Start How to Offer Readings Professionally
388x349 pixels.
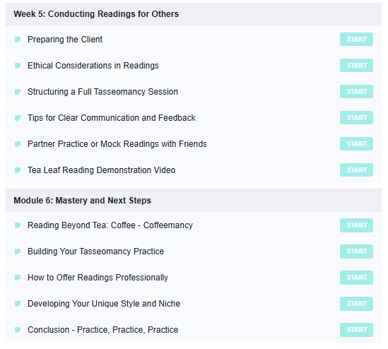356,278
